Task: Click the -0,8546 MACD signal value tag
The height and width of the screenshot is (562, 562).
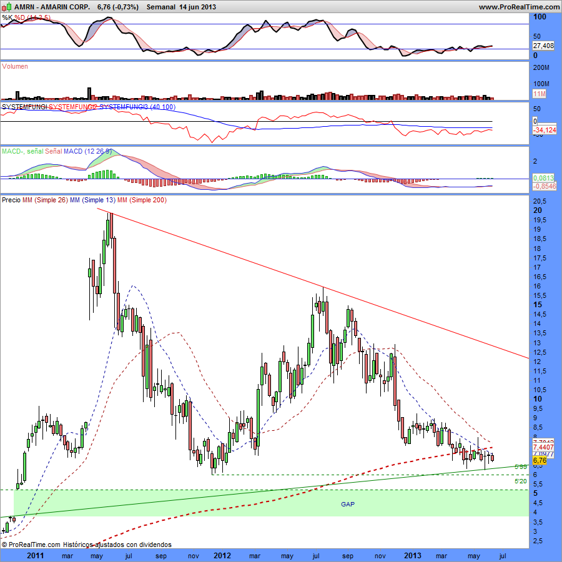Action: coord(545,186)
